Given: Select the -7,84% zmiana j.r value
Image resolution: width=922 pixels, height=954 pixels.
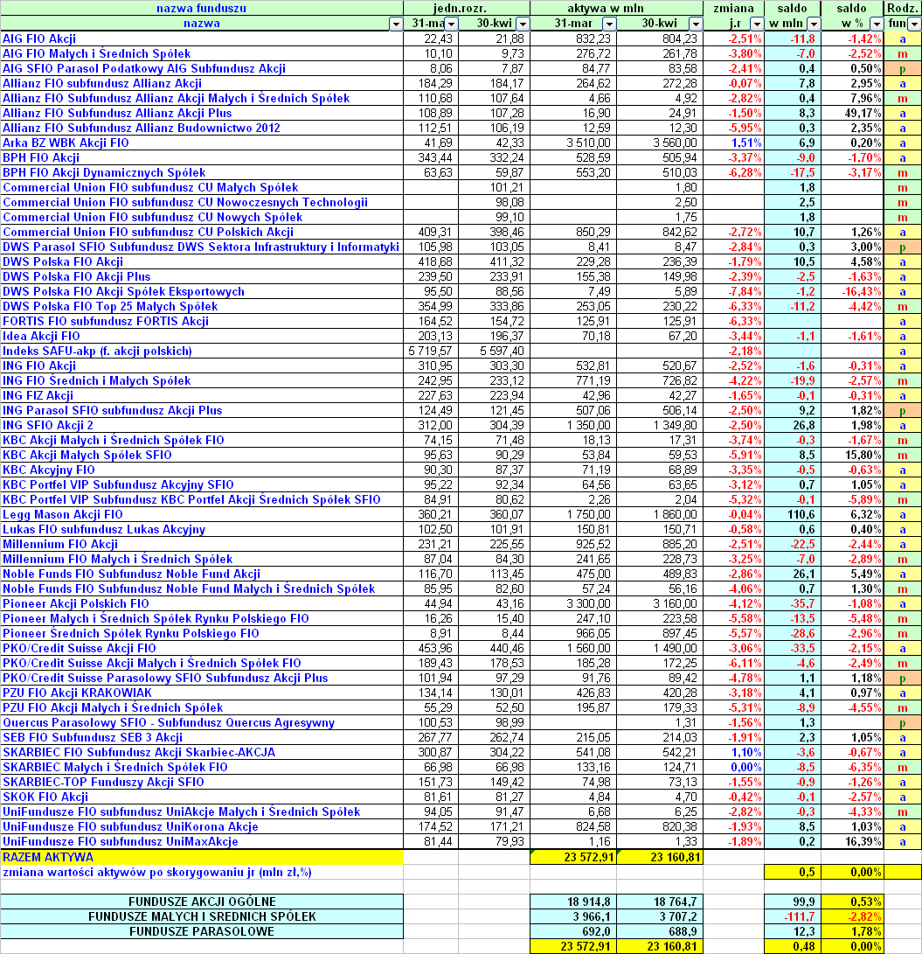Looking at the screenshot, I should coord(734,291).
